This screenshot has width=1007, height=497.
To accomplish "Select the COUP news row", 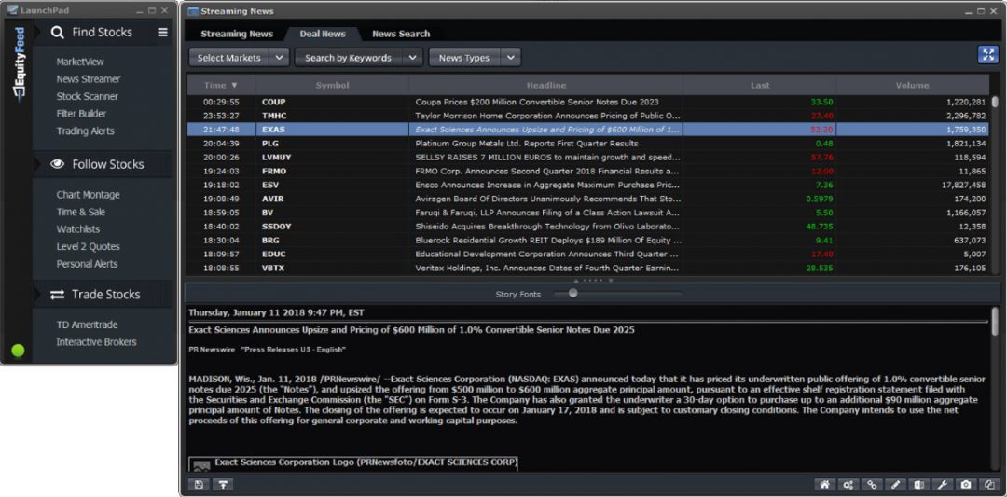I will coord(588,102).
